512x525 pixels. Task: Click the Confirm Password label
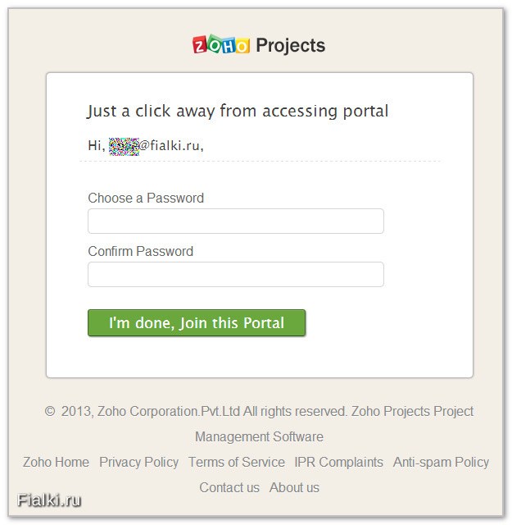pos(140,251)
